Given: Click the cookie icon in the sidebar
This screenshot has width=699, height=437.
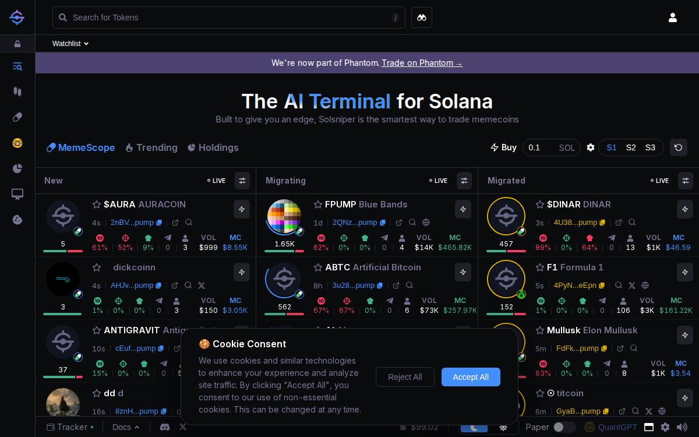Looking at the screenshot, I should [17, 220].
